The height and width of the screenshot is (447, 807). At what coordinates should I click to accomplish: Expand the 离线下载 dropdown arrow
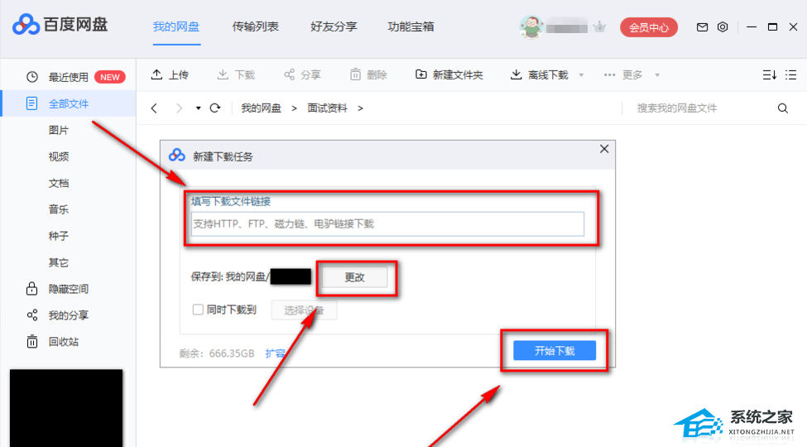(581, 75)
